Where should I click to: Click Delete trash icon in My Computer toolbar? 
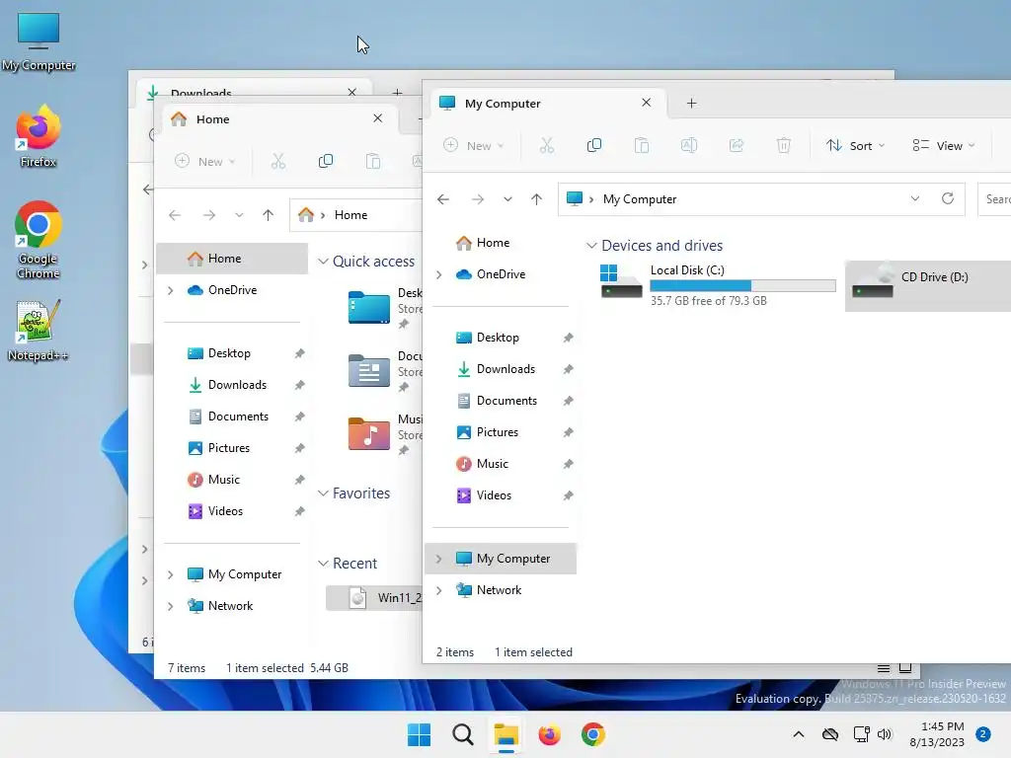point(783,146)
